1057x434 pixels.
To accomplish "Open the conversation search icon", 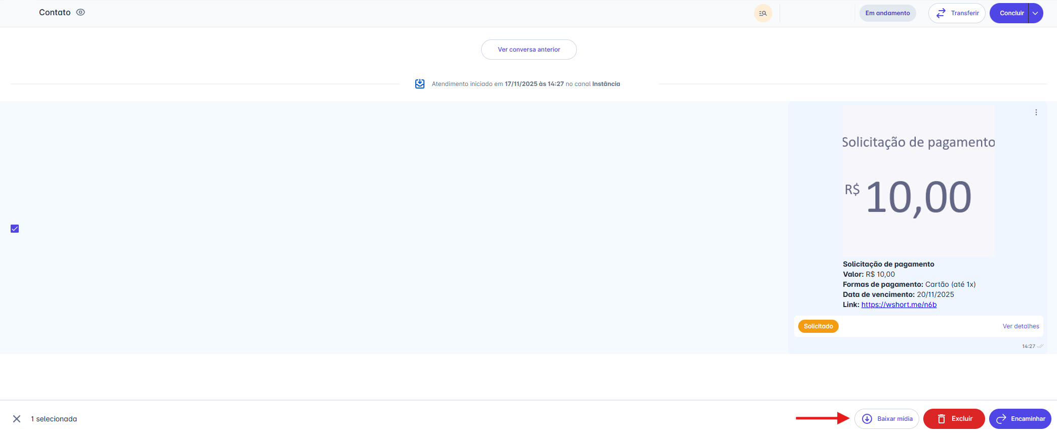I will (763, 13).
